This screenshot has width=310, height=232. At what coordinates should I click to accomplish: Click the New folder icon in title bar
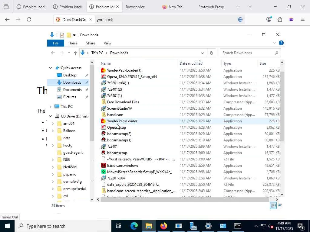tap(69, 35)
